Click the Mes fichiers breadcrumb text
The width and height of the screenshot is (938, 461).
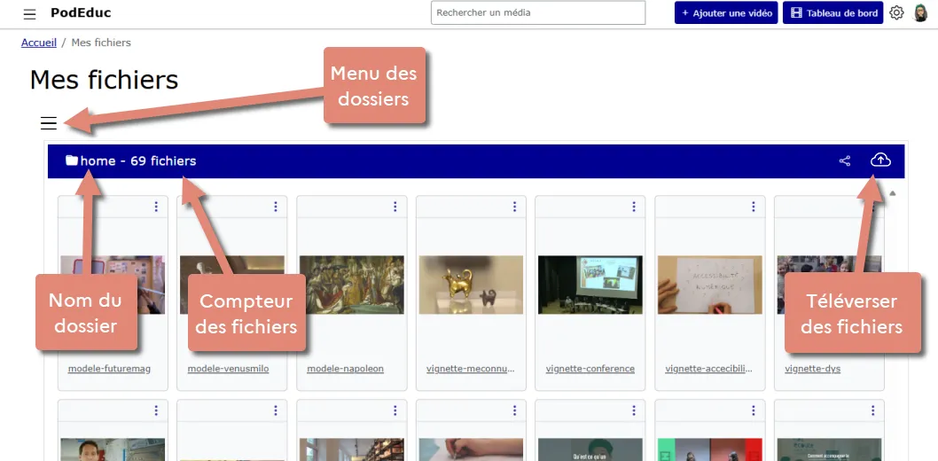(101, 43)
